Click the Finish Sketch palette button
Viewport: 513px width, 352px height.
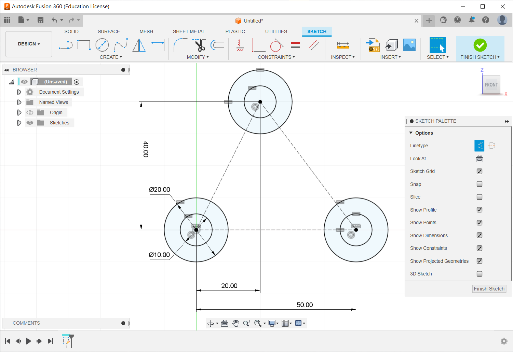pos(489,289)
